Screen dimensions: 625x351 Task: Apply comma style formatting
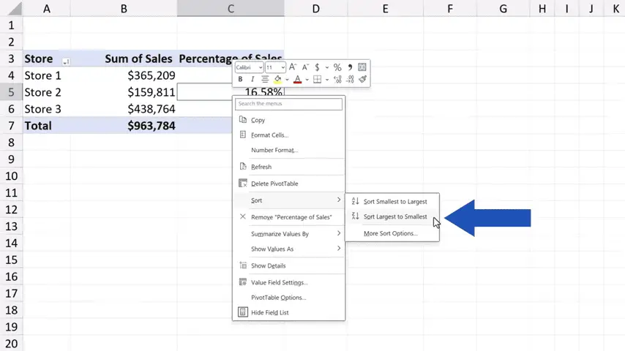click(351, 67)
